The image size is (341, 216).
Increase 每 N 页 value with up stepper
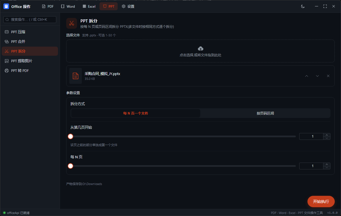coord(327,164)
